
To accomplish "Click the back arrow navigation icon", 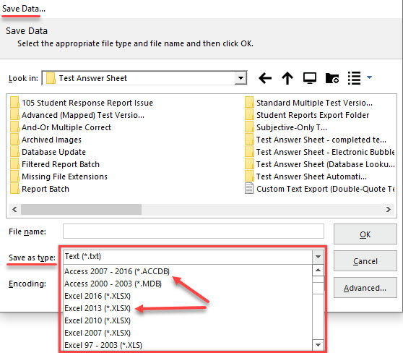I will [265, 78].
